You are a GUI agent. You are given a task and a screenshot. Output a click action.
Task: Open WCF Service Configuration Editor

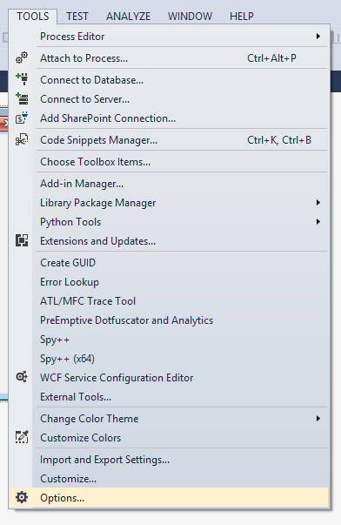coord(169,377)
